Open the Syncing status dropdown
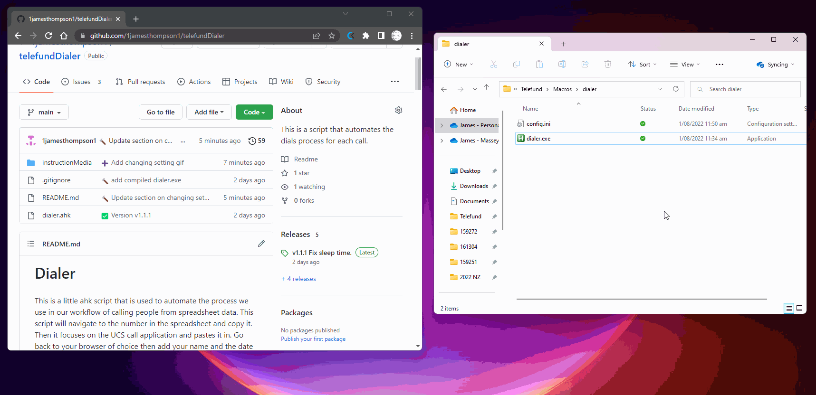Image resolution: width=816 pixels, height=395 pixels. (x=775, y=64)
